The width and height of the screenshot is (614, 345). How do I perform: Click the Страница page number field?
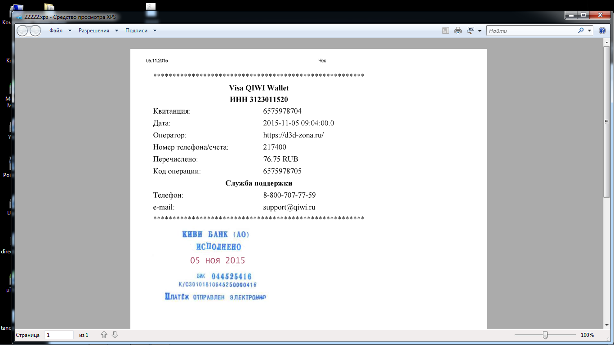click(x=59, y=335)
